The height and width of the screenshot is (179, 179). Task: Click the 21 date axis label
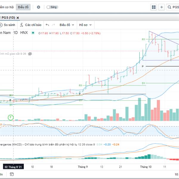(121, 167)
